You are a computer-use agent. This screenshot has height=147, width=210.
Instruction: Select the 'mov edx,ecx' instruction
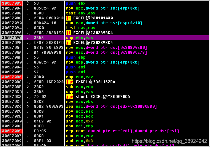pyautogui.click(x=79, y=116)
